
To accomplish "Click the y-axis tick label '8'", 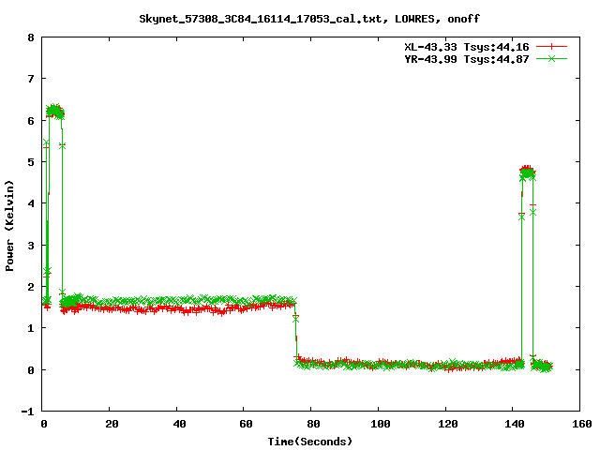I will (x=31, y=37).
